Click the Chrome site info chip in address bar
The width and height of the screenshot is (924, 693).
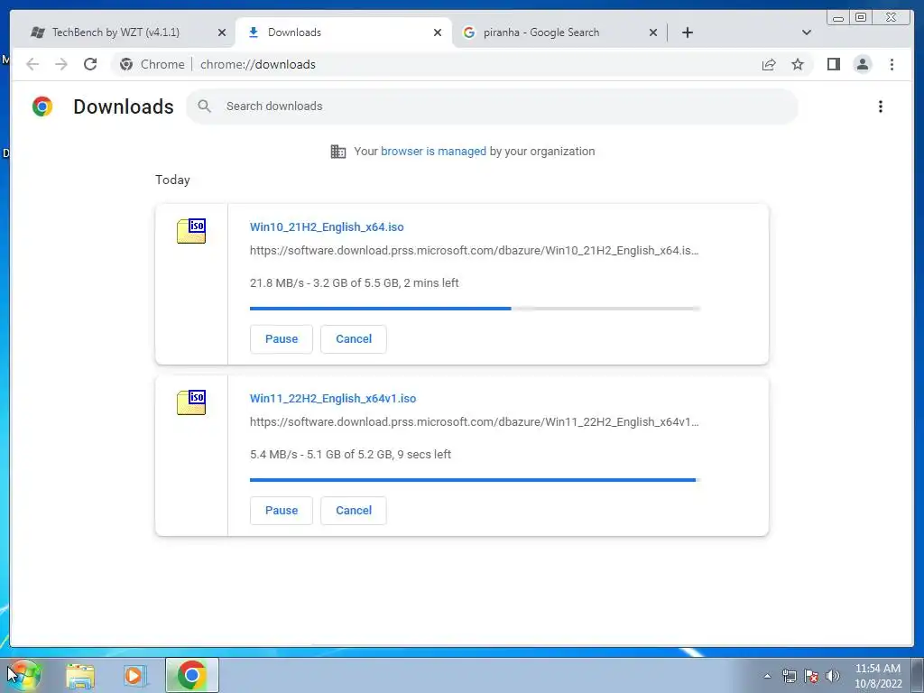152,64
